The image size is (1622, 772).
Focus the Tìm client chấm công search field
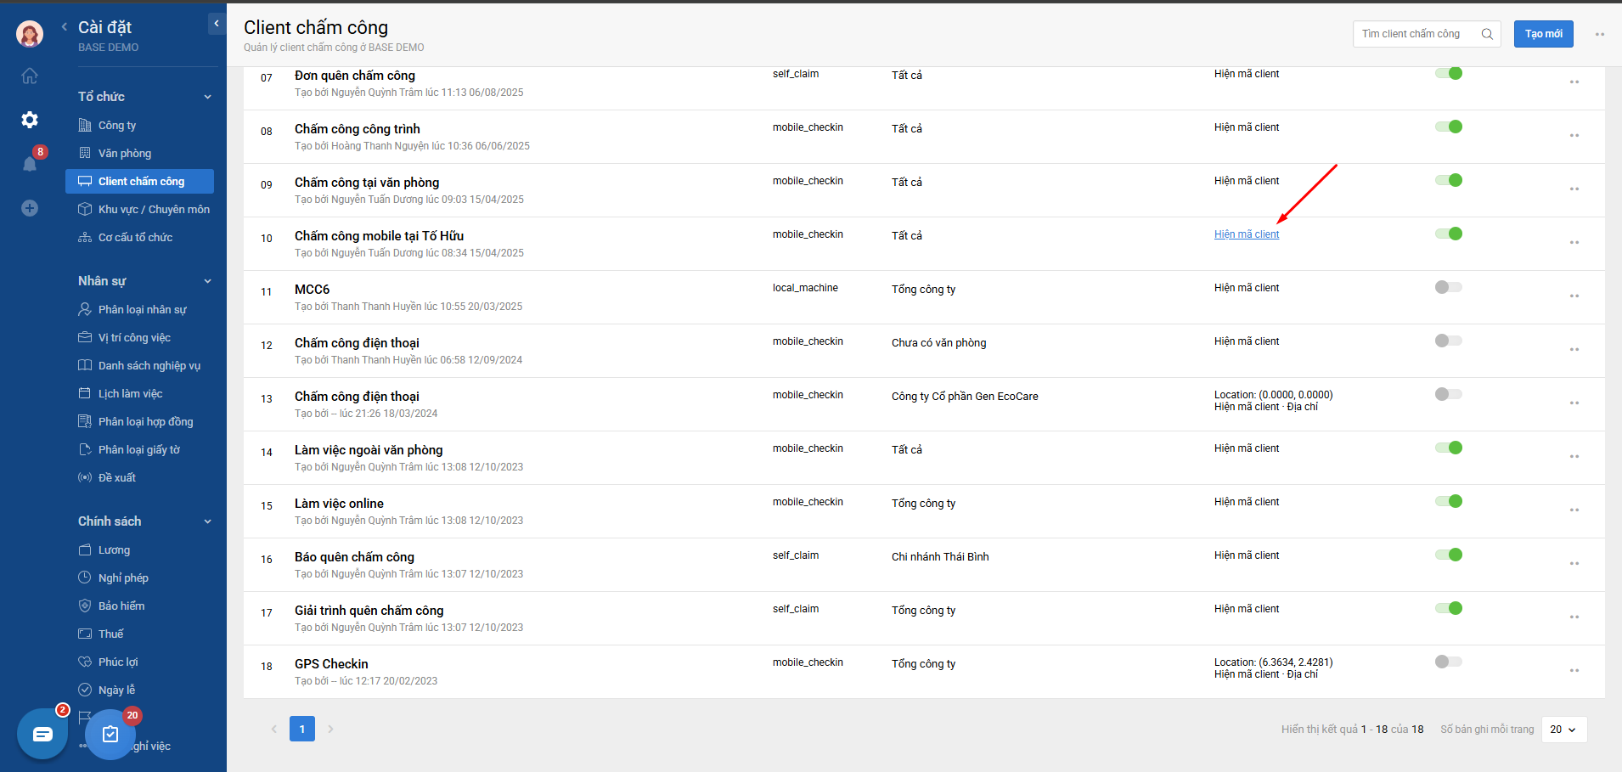point(1414,34)
